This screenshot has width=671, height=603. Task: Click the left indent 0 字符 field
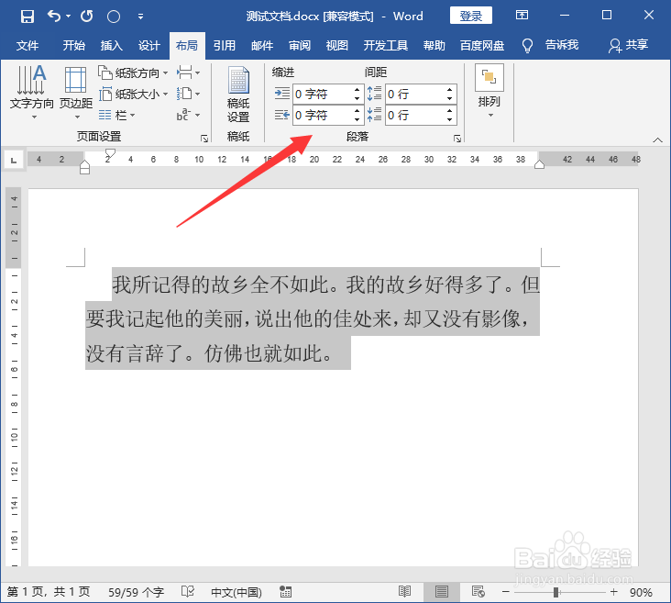coord(323,94)
